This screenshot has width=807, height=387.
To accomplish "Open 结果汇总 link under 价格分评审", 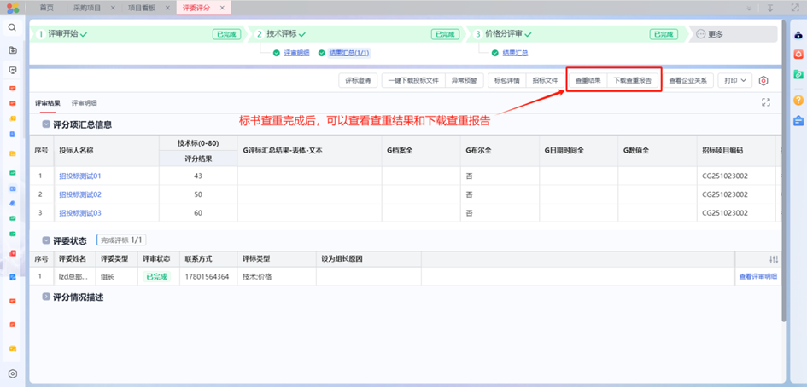I will click(515, 52).
